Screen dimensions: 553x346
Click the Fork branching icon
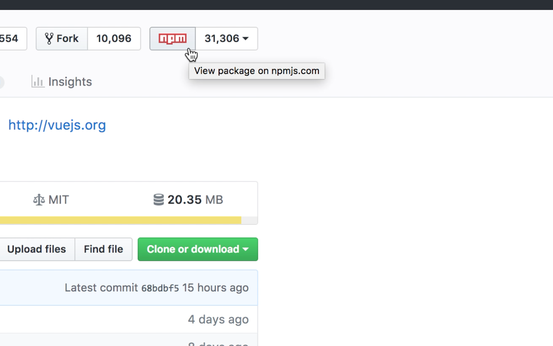point(49,38)
